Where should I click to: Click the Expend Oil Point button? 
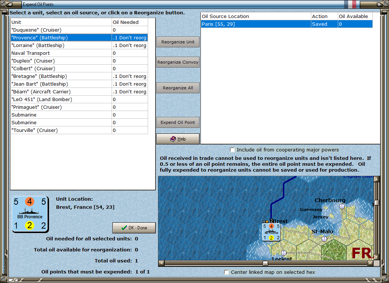coord(178,122)
